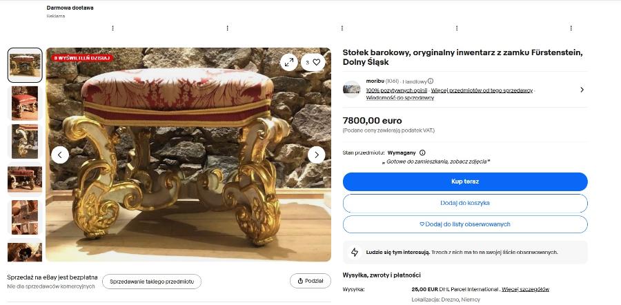Expand seller details with the chevron arrow
Image resolution: width=621 pixels, height=305 pixels.
pyautogui.click(x=582, y=90)
